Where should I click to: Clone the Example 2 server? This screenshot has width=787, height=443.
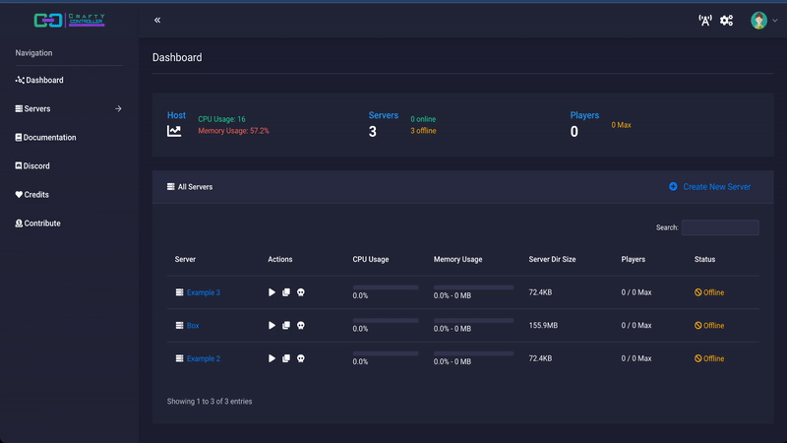(x=286, y=358)
